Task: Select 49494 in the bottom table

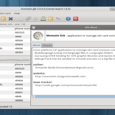Action: pyautogui.click(x=19, y=80)
